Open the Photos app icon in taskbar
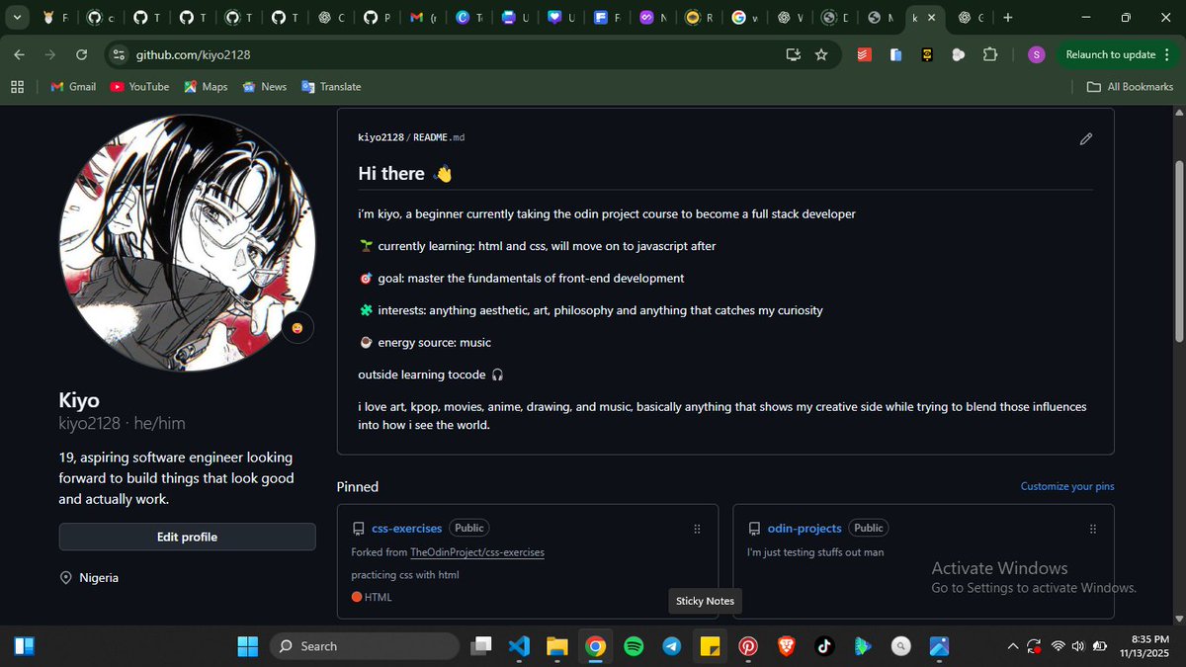This screenshot has width=1186, height=667. pyautogui.click(x=939, y=646)
